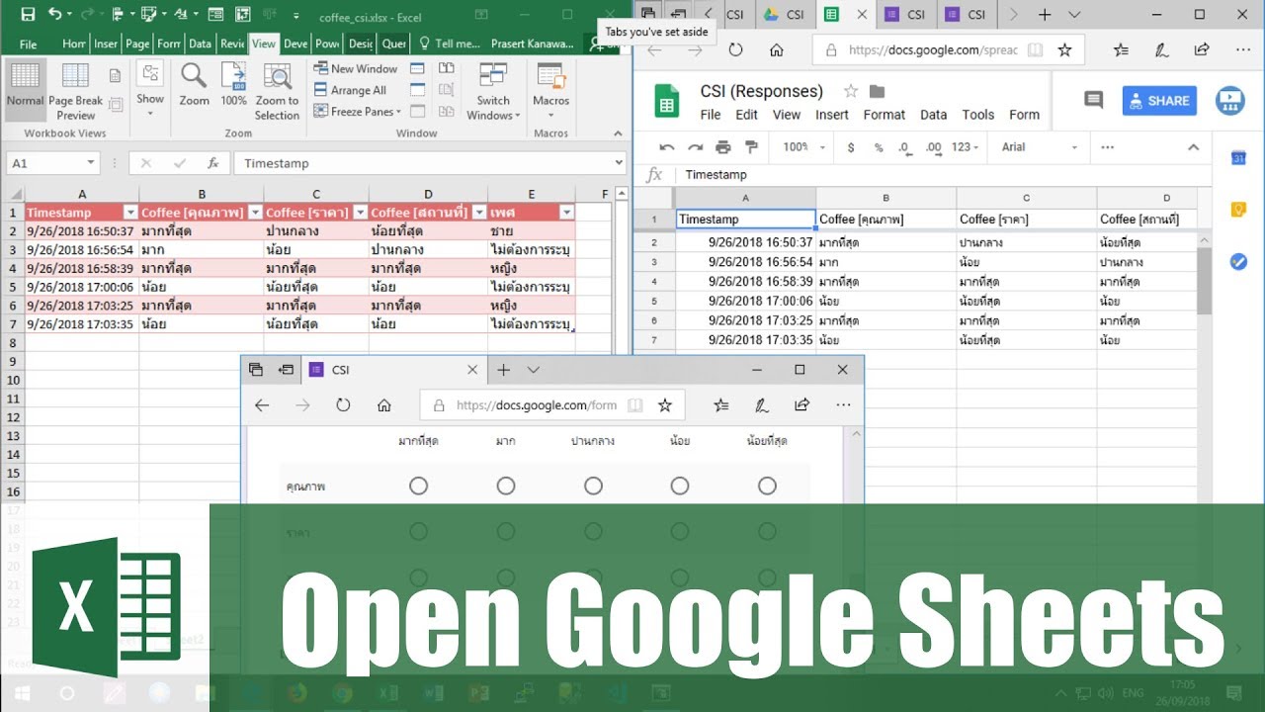The height and width of the screenshot is (712, 1265).
Task: Open a New Window in Excel
Action: point(356,68)
